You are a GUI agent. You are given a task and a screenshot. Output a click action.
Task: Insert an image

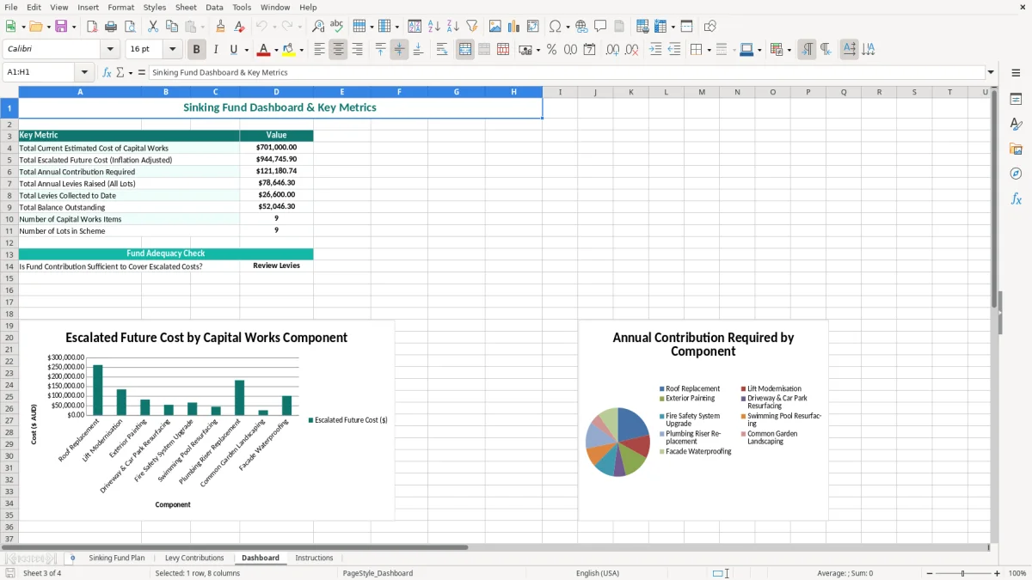point(494,27)
